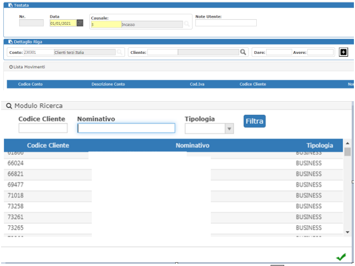Select client row 66821
355x266 pixels.
coord(173,174)
